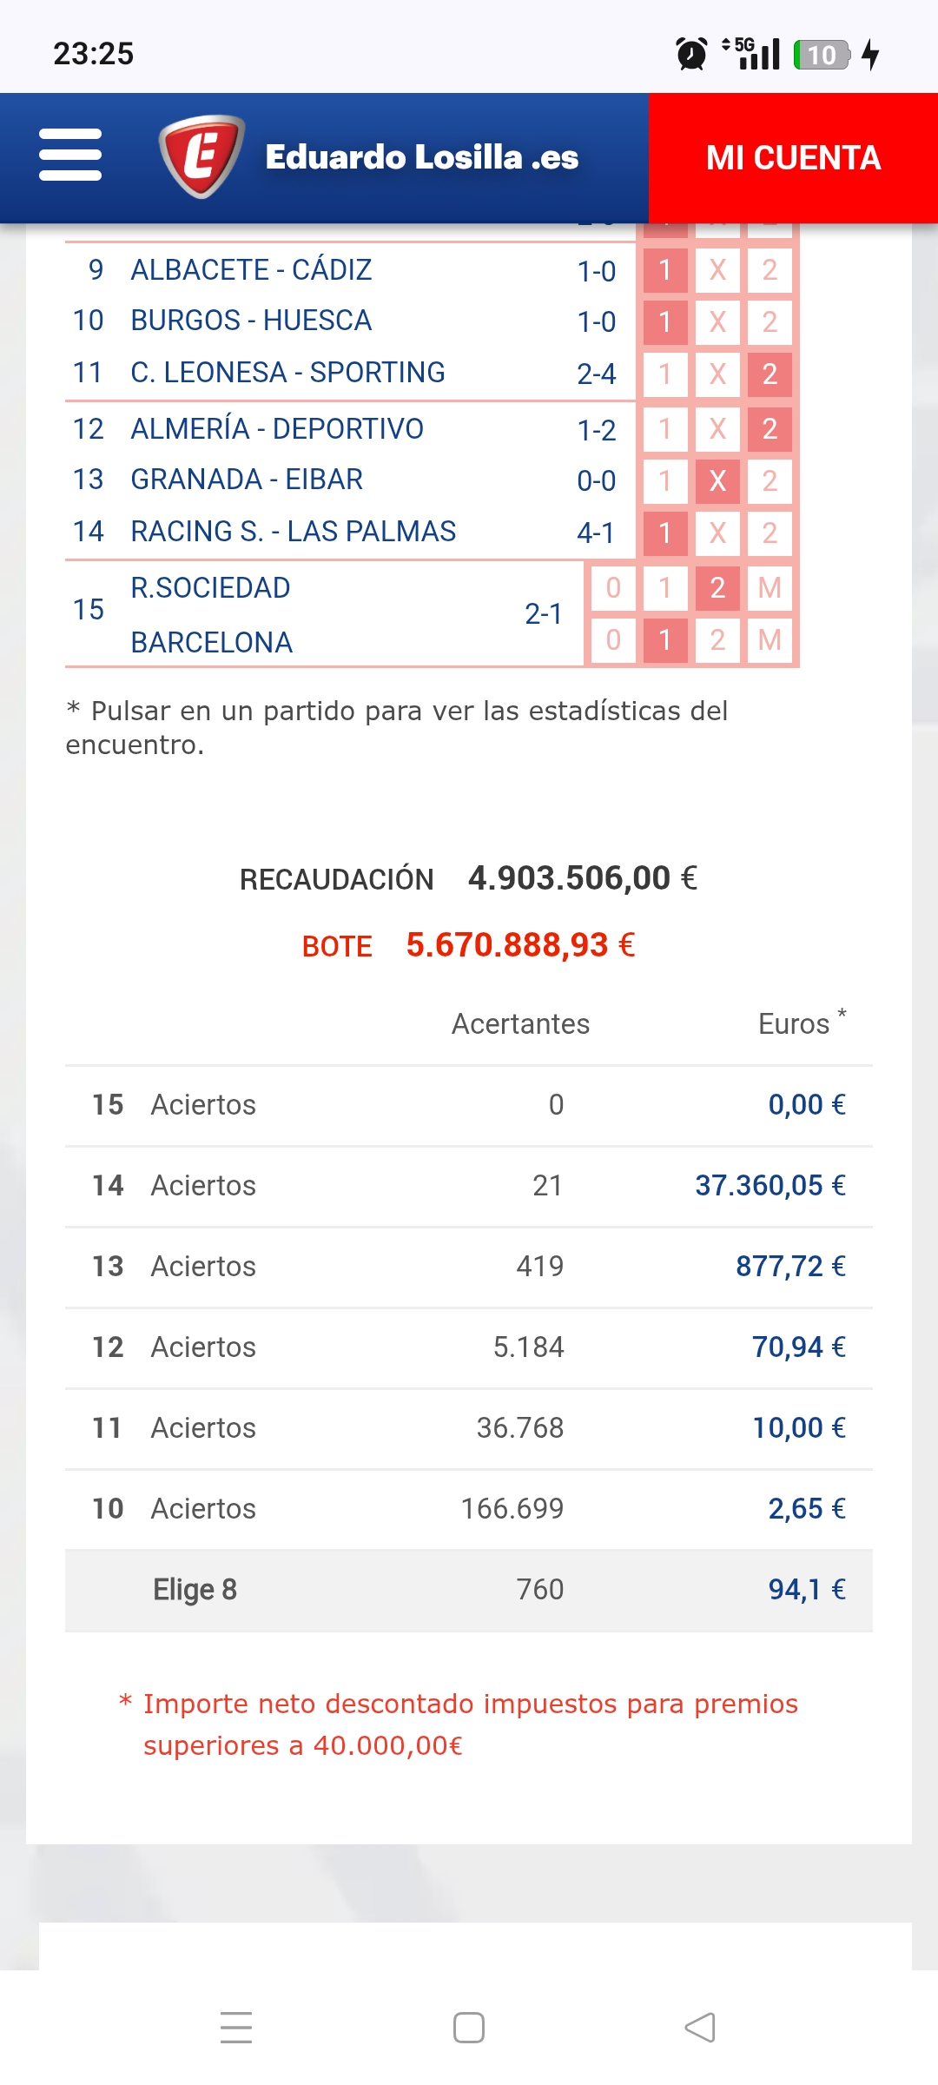Tap the Eduardo Losilla shield logo

[x=201, y=156]
